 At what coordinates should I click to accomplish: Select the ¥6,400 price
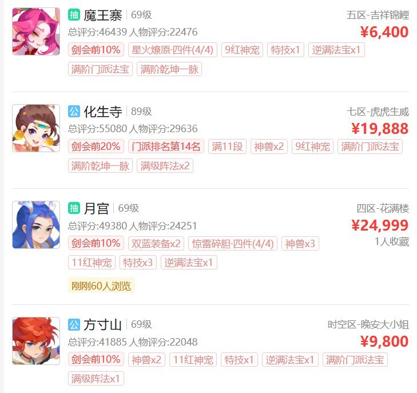click(384, 32)
